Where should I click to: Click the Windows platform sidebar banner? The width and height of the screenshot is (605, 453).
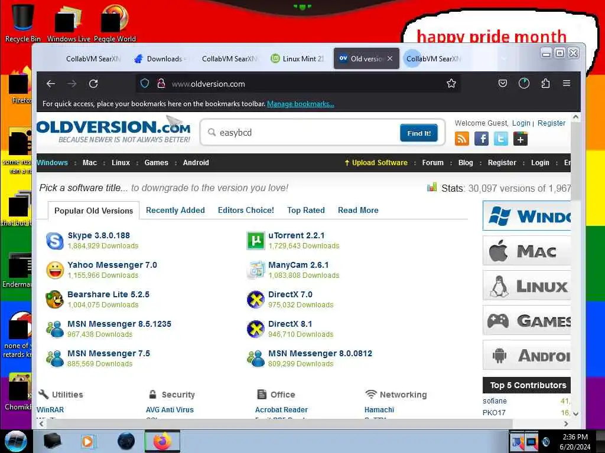[x=526, y=216]
